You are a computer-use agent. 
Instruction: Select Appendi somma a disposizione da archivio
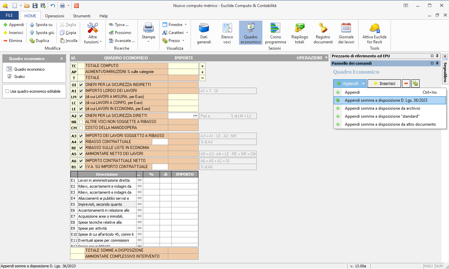click(x=382, y=108)
